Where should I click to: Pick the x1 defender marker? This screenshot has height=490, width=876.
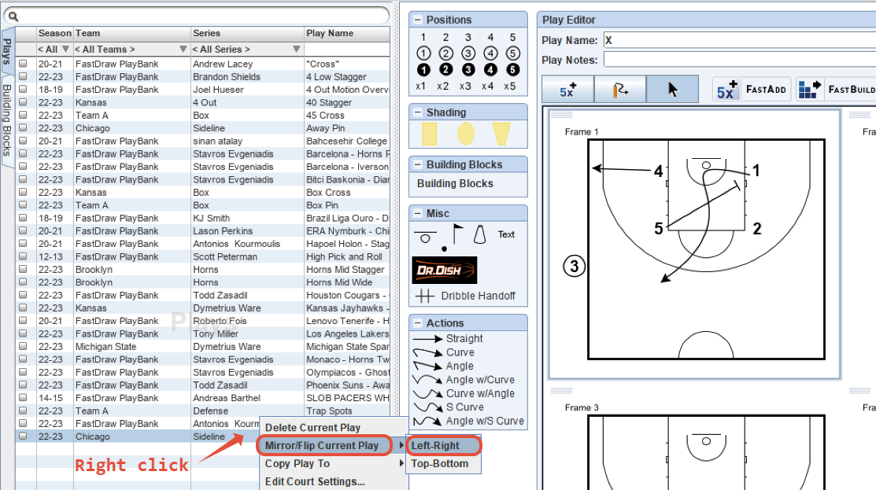point(420,87)
